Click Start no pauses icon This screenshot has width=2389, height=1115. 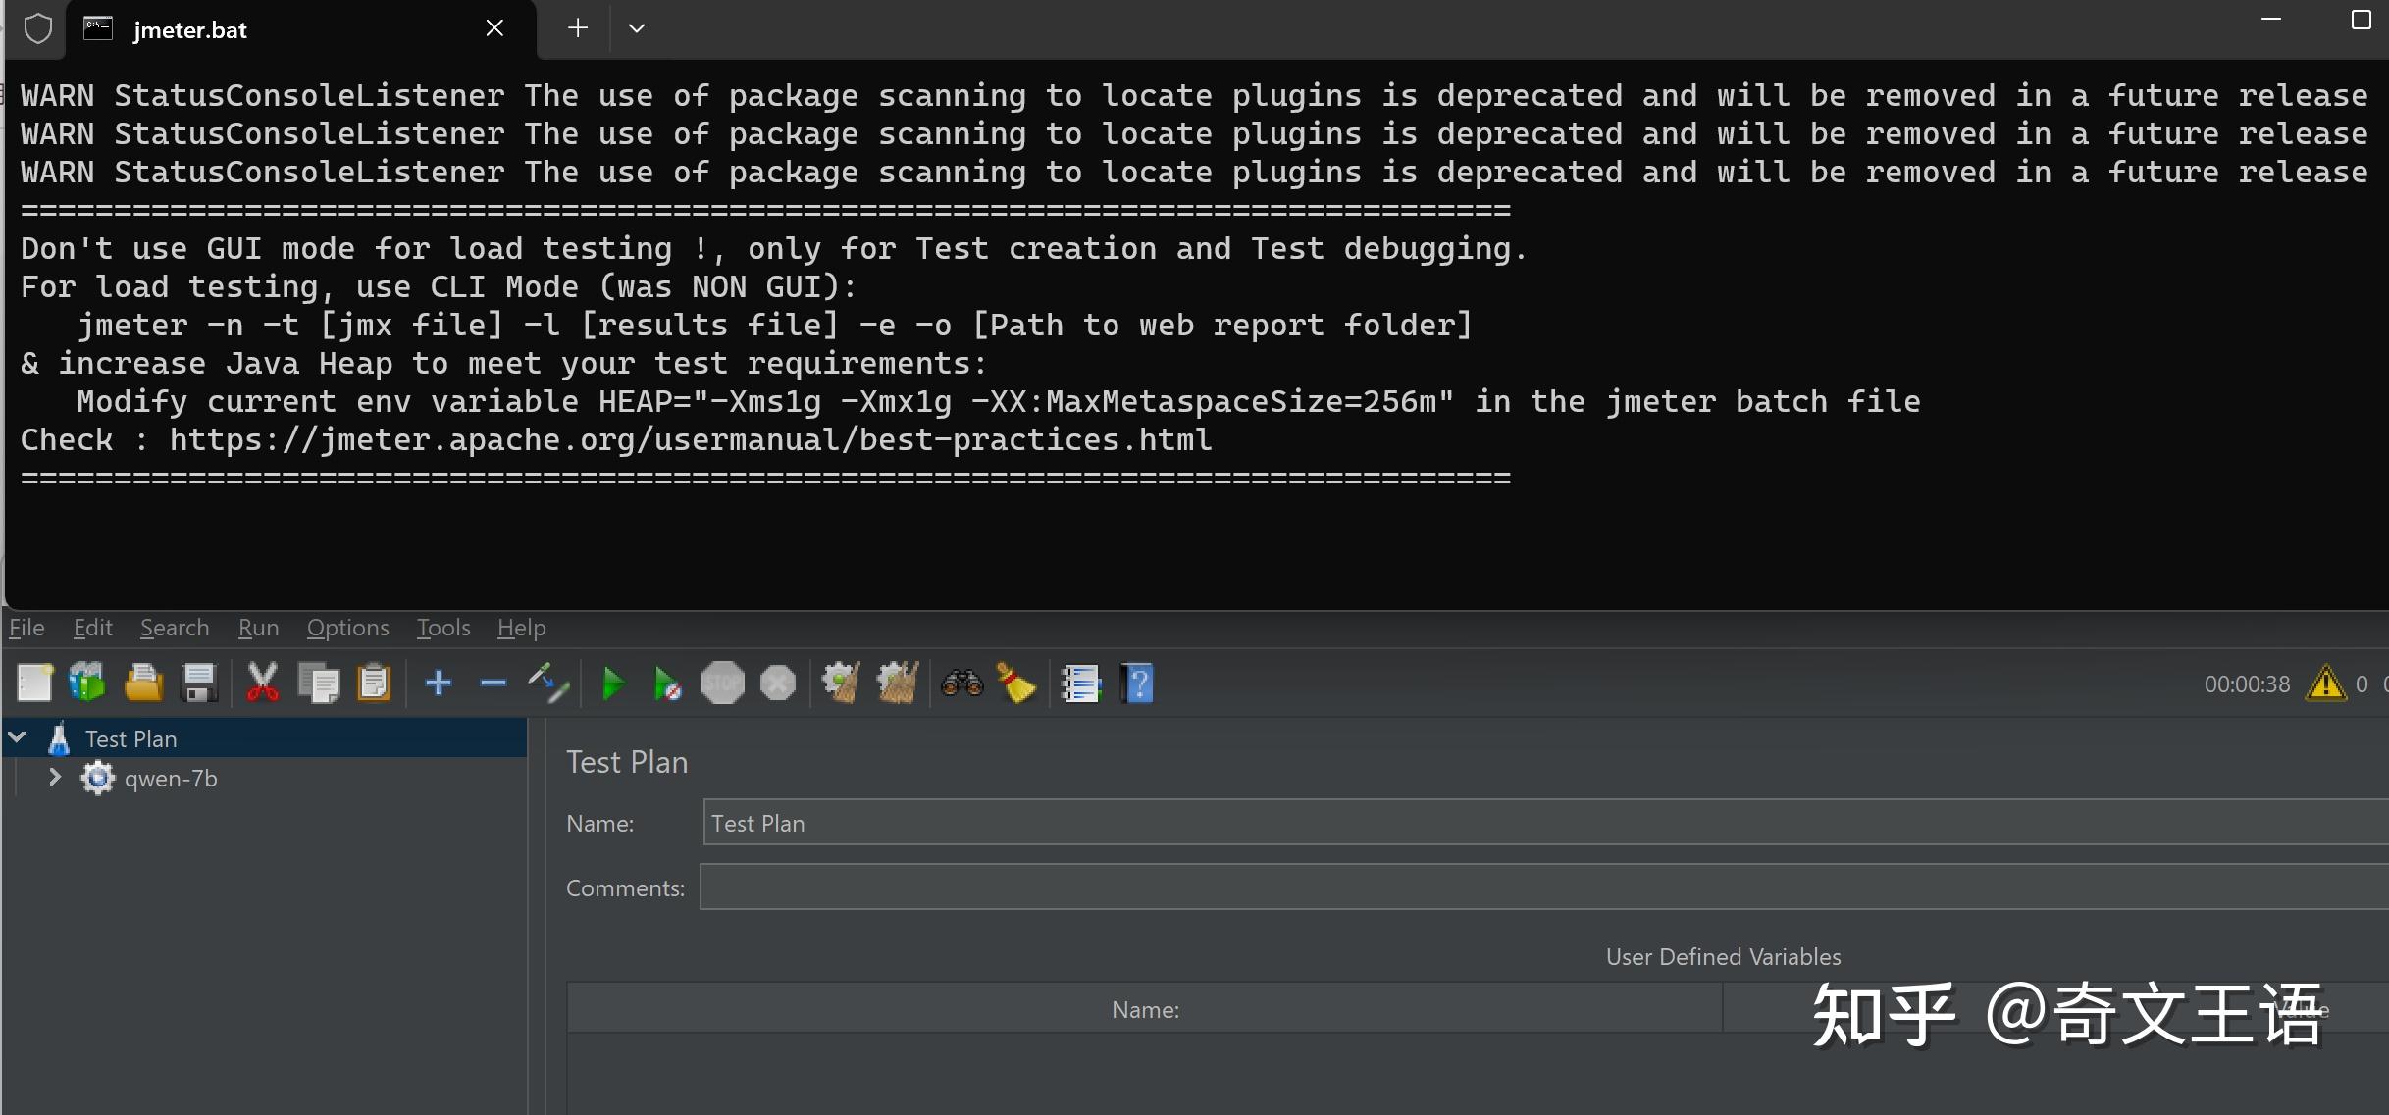pos(667,684)
